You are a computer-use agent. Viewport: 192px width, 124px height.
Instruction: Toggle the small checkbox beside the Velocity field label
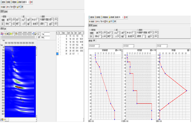[41, 37]
